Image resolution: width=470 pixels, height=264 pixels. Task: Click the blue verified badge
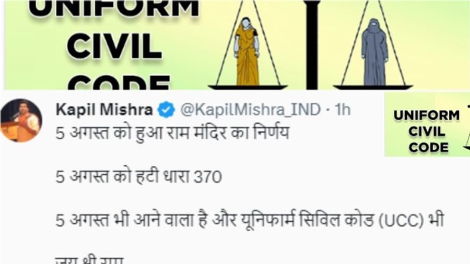click(167, 110)
